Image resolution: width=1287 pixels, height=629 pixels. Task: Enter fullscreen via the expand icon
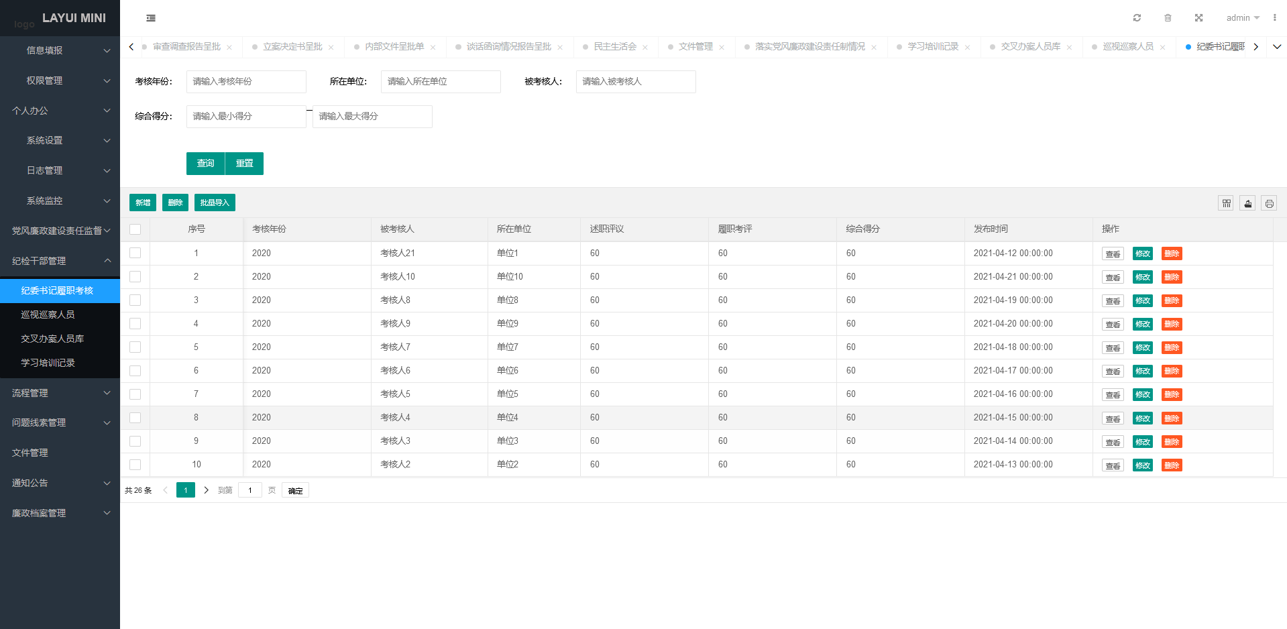click(x=1198, y=17)
